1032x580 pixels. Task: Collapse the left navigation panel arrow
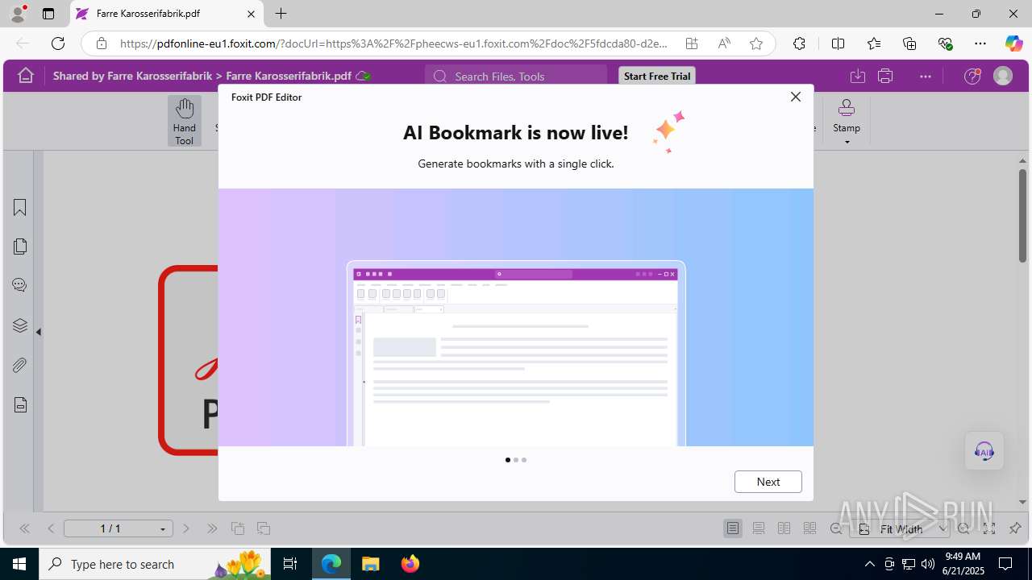38,331
